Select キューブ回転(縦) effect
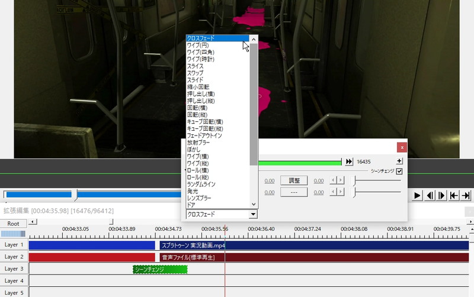This screenshot has height=297, width=474. point(217,128)
